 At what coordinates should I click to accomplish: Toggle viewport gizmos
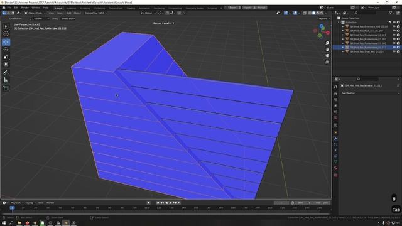pos(286,13)
